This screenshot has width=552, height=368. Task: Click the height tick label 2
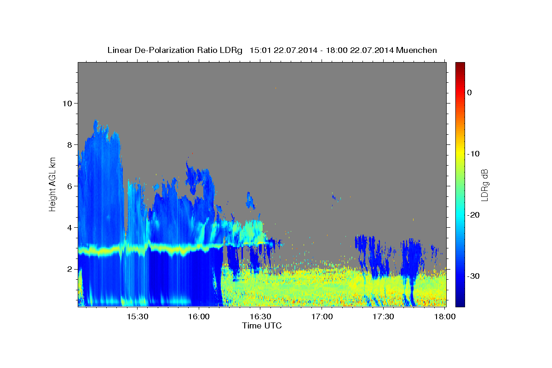[x=69, y=269]
